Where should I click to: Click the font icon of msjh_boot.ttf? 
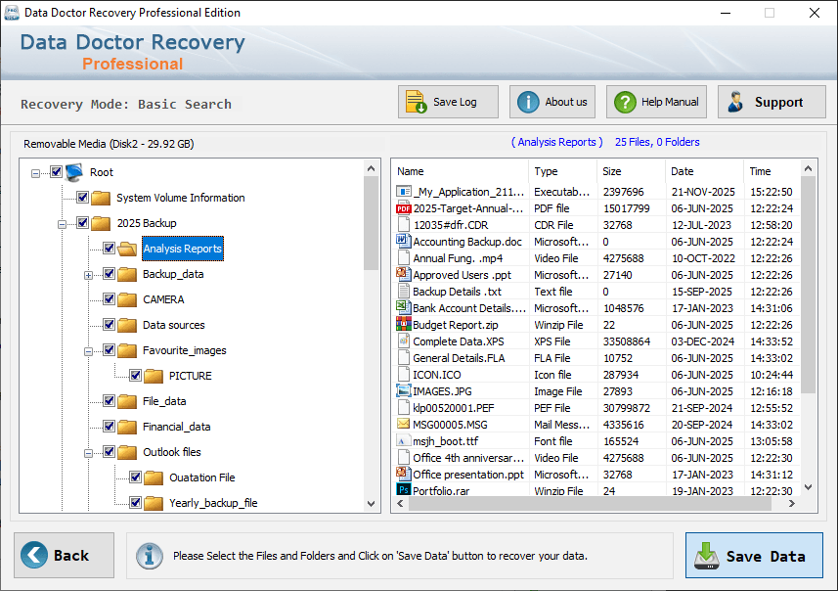pyautogui.click(x=404, y=440)
